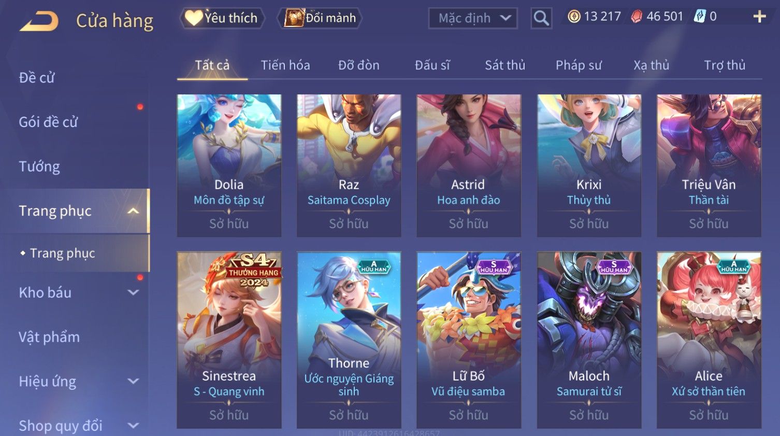Click the golden back arrow icon
The width and height of the screenshot is (780, 436).
coord(39,21)
